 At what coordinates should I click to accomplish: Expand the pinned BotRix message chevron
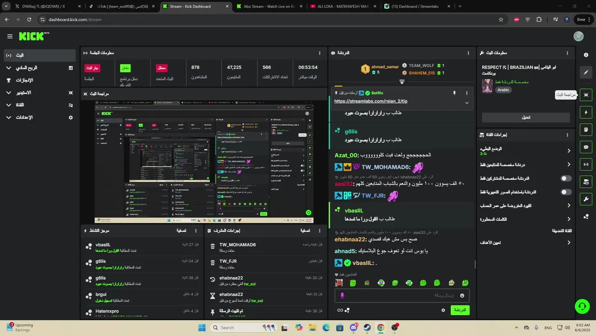click(x=467, y=103)
